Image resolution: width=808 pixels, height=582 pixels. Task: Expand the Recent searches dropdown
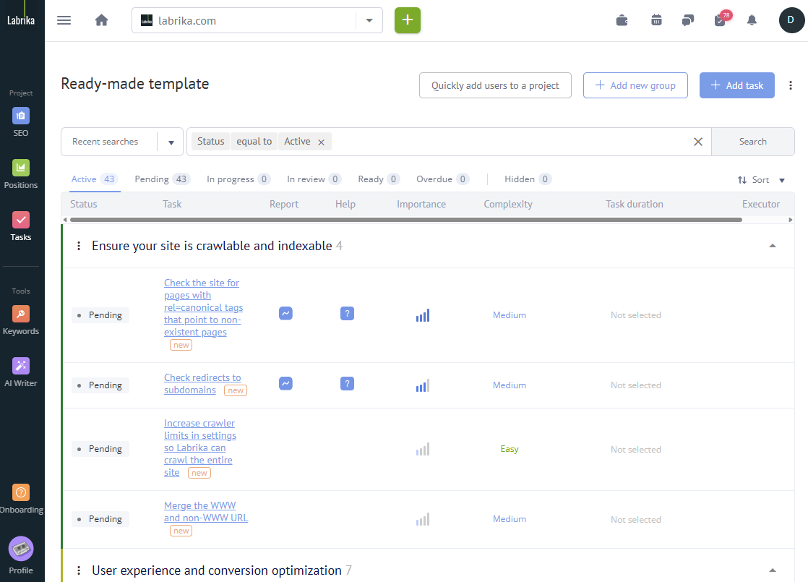171,142
